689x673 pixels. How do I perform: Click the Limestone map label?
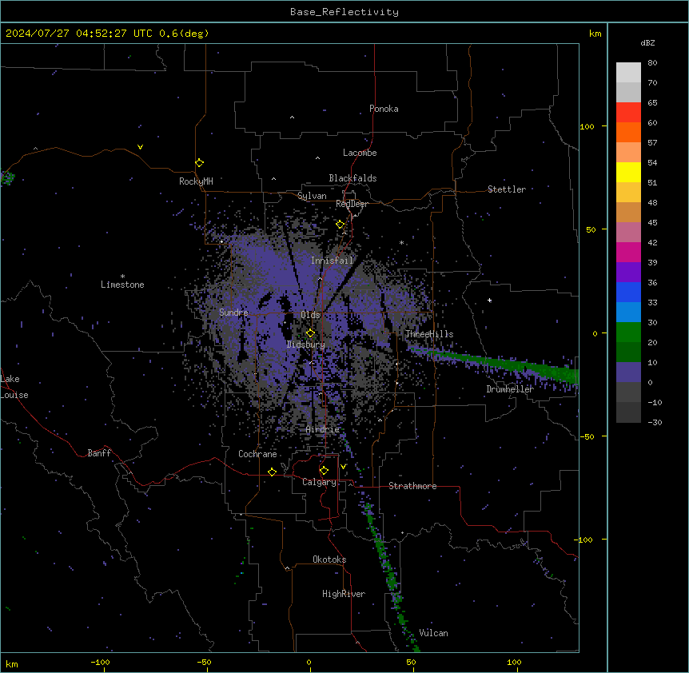click(122, 285)
